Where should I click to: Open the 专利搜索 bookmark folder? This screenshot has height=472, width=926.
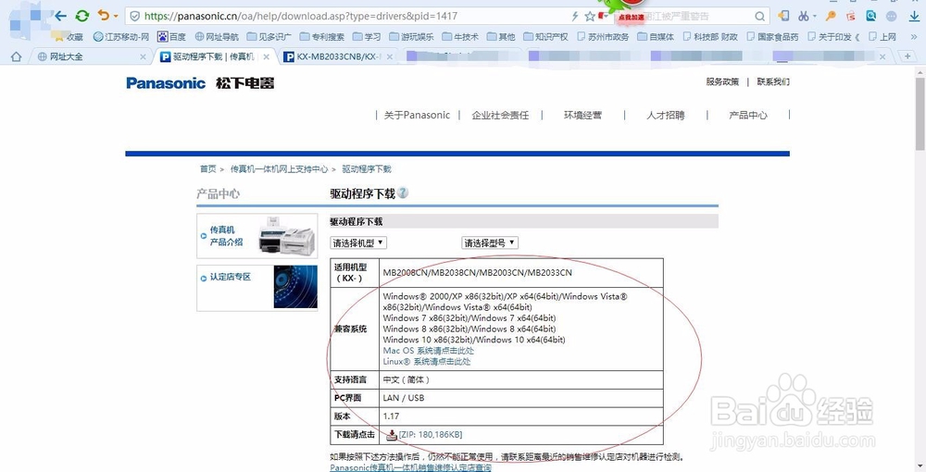[322, 37]
